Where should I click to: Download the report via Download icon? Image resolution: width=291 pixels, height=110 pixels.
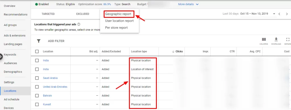pyautogui.click(x=276, y=39)
